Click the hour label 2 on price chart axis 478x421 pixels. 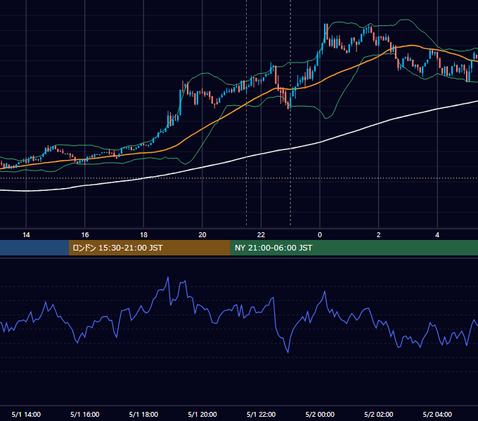coord(379,235)
